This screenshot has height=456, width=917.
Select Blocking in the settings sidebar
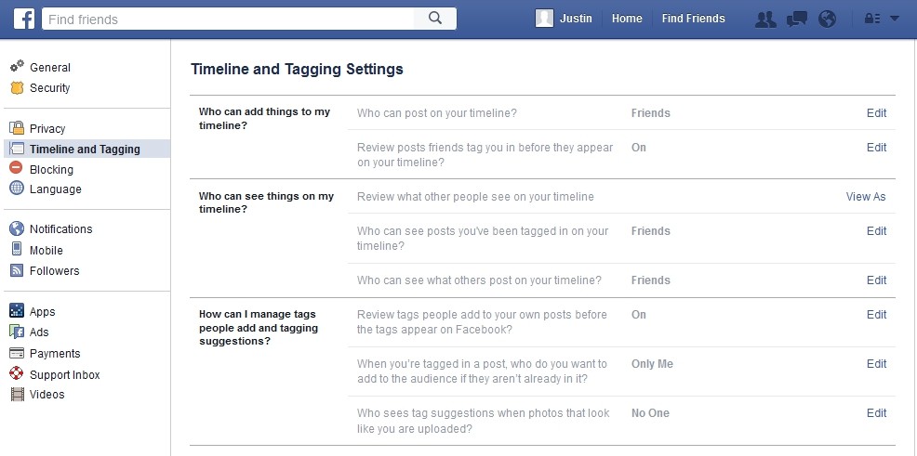pyautogui.click(x=51, y=169)
